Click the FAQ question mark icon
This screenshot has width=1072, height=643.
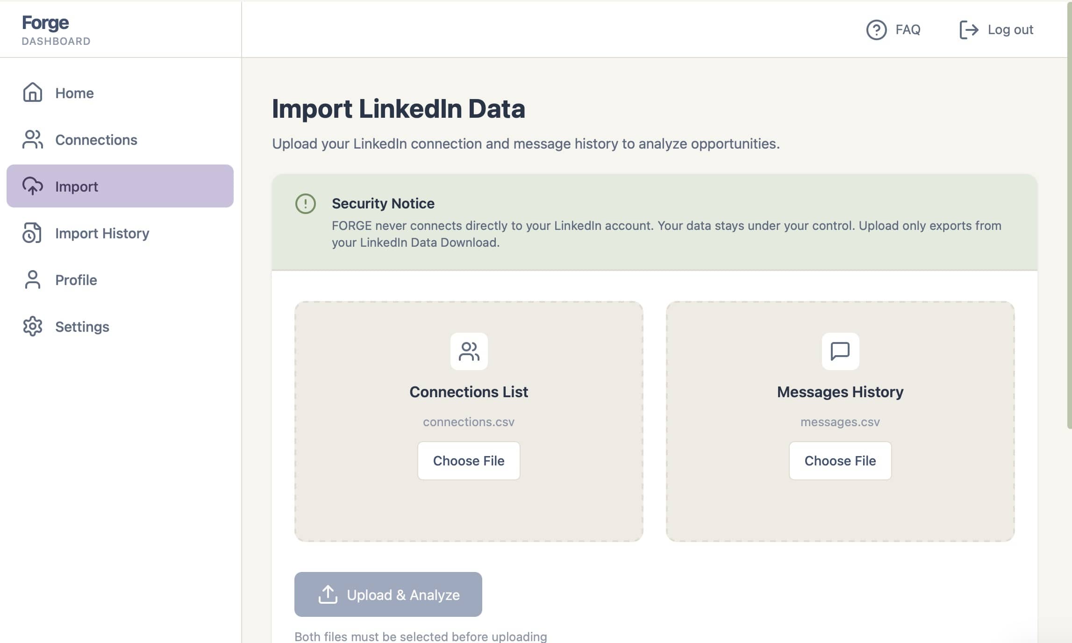[x=876, y=29]
